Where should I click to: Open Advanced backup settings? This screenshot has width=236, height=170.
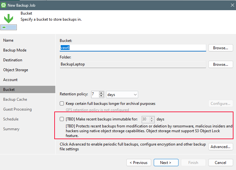click(220, 147)
